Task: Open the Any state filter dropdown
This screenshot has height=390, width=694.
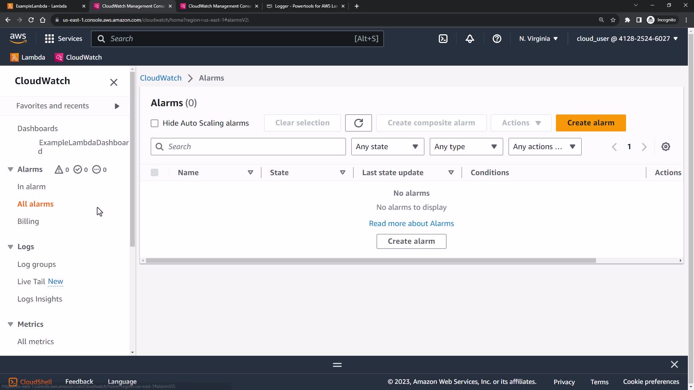Action: tap(387, 147)
